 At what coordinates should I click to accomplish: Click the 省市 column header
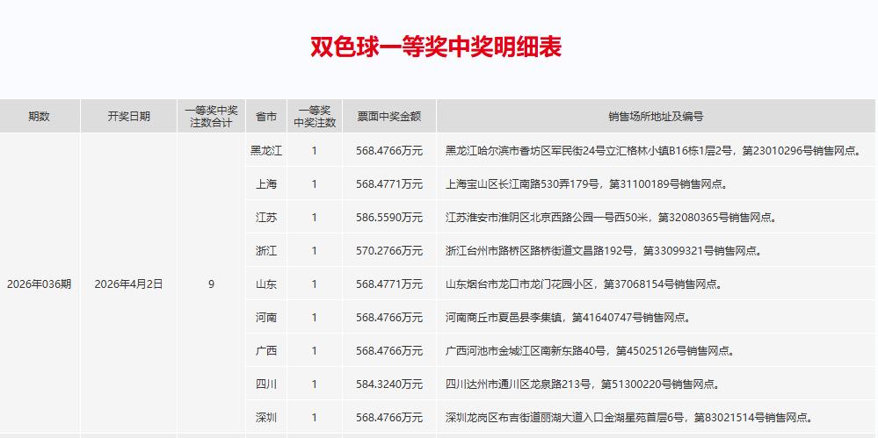pyautogui.click(x=266, y=117)
